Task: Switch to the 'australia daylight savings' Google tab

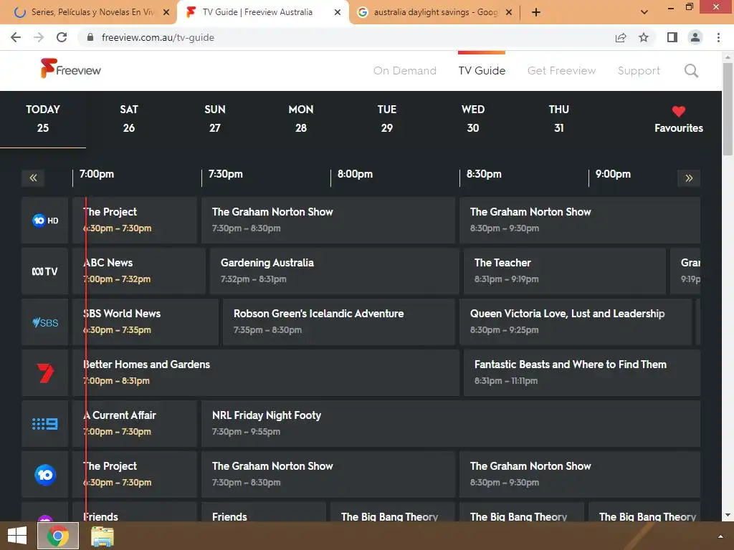Action: [x=434, y=12]
